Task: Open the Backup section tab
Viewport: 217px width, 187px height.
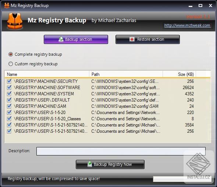Action: [76, 39]
